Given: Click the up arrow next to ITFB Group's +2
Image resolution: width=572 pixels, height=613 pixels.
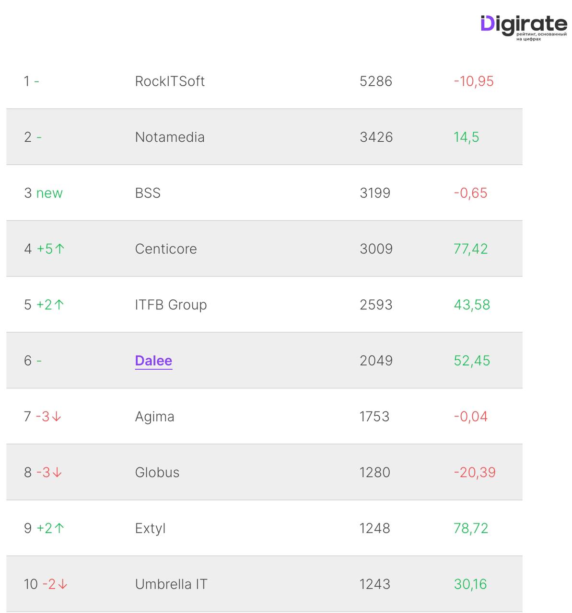Looking at the screenshot, I should pyautogui.click(x=59, y=305).
